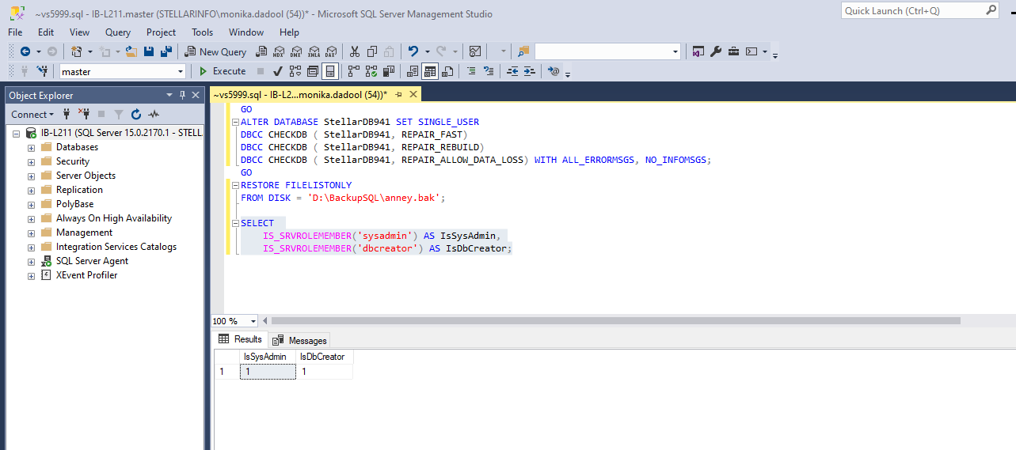Expand the Databases tree node
Viewport: 1016px width, 450px height.
(31, 147)
